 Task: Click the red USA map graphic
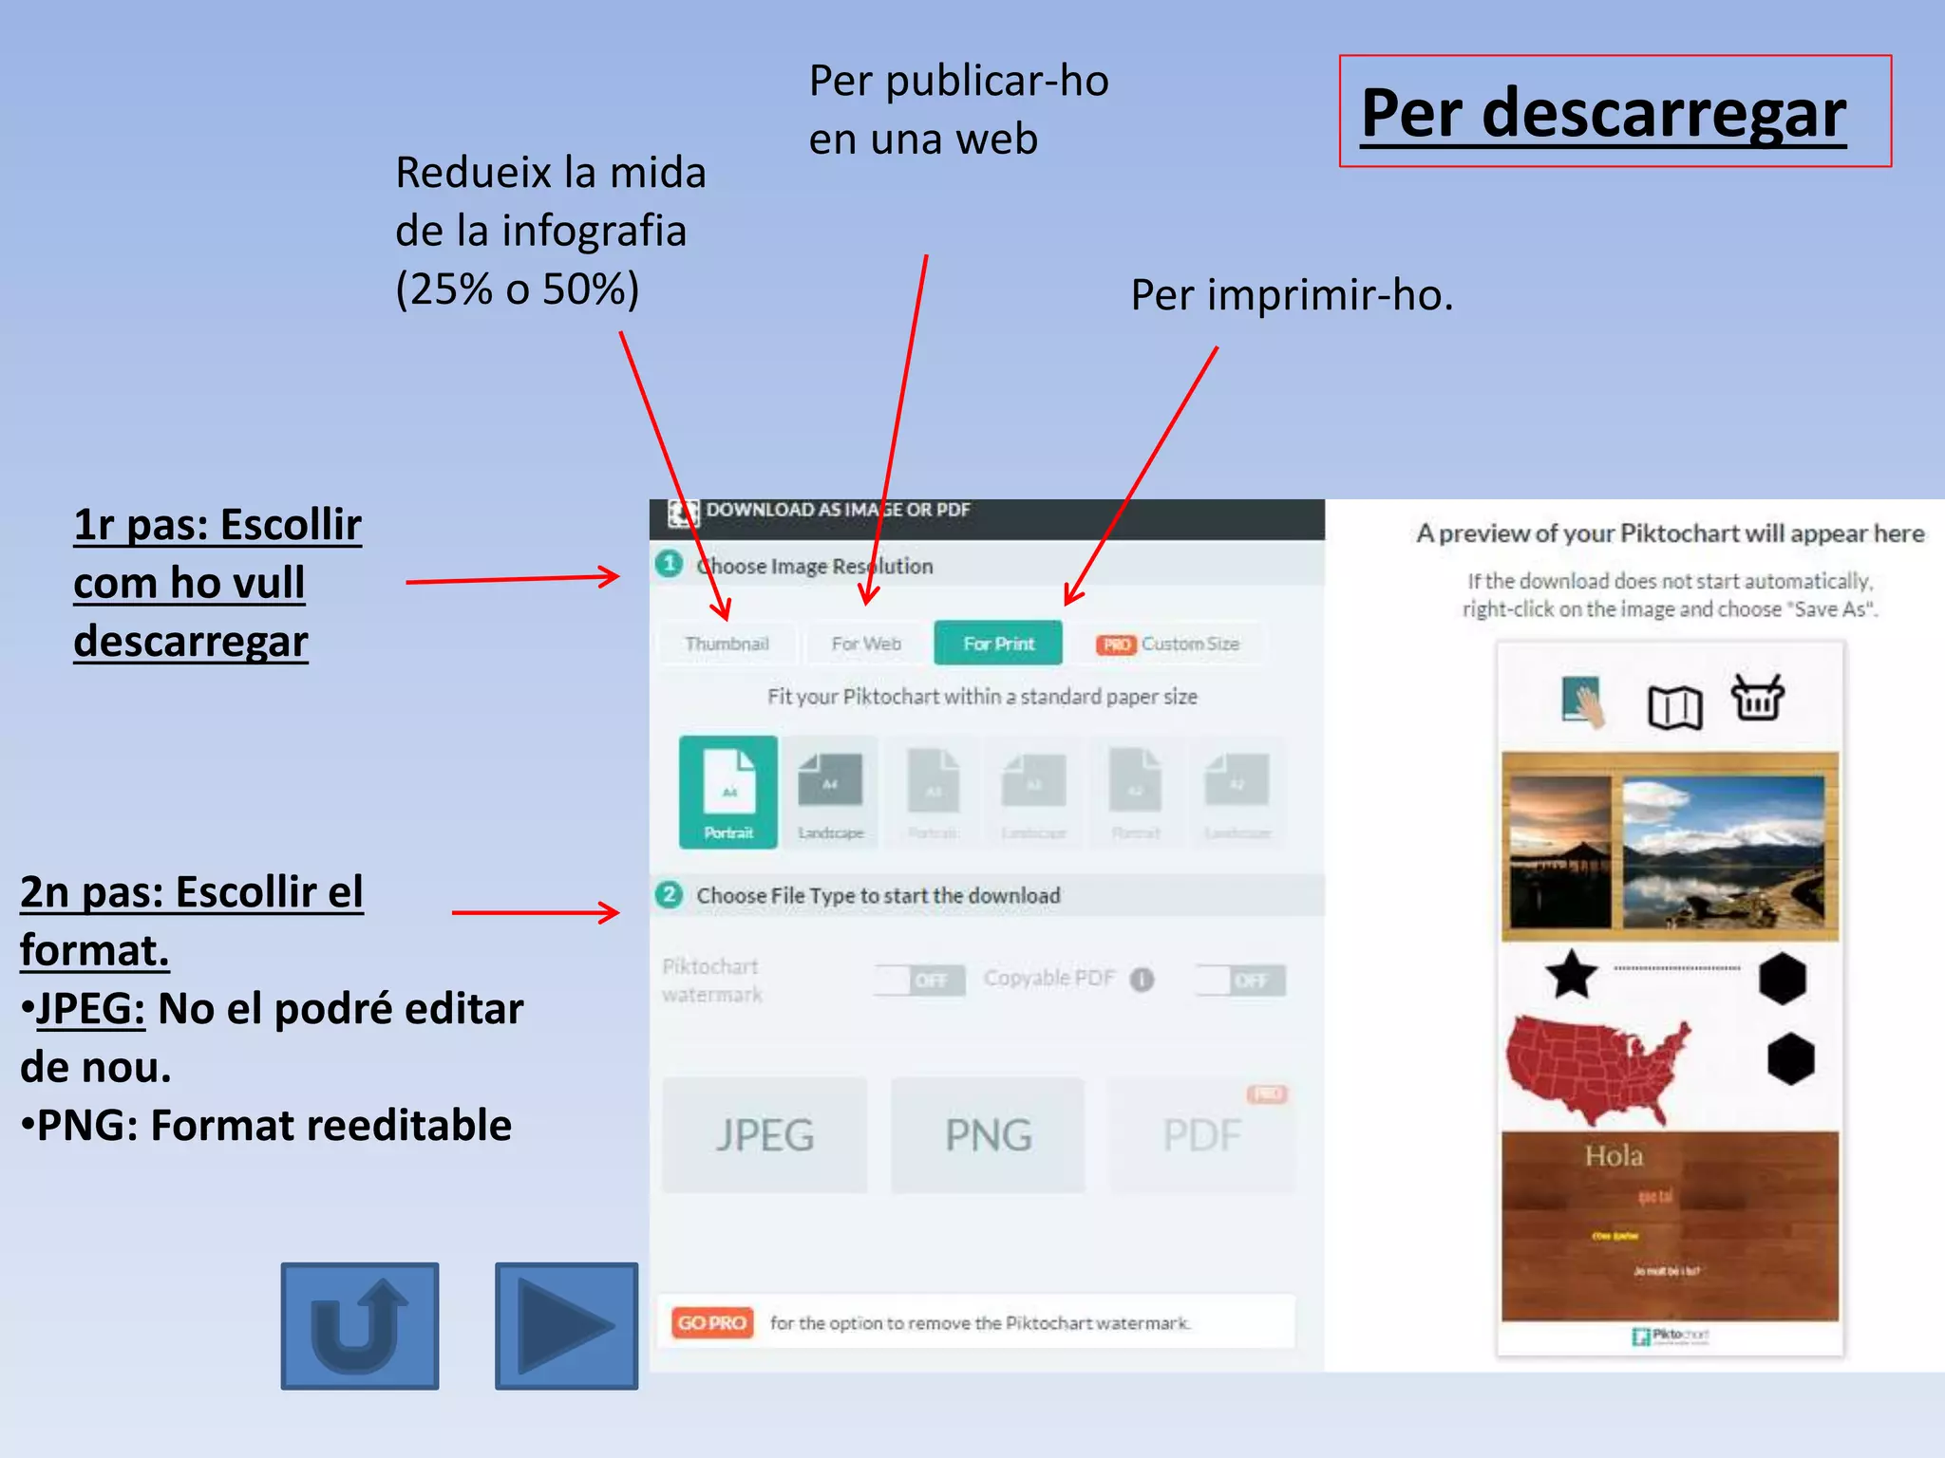[x=1599, y=1071]
